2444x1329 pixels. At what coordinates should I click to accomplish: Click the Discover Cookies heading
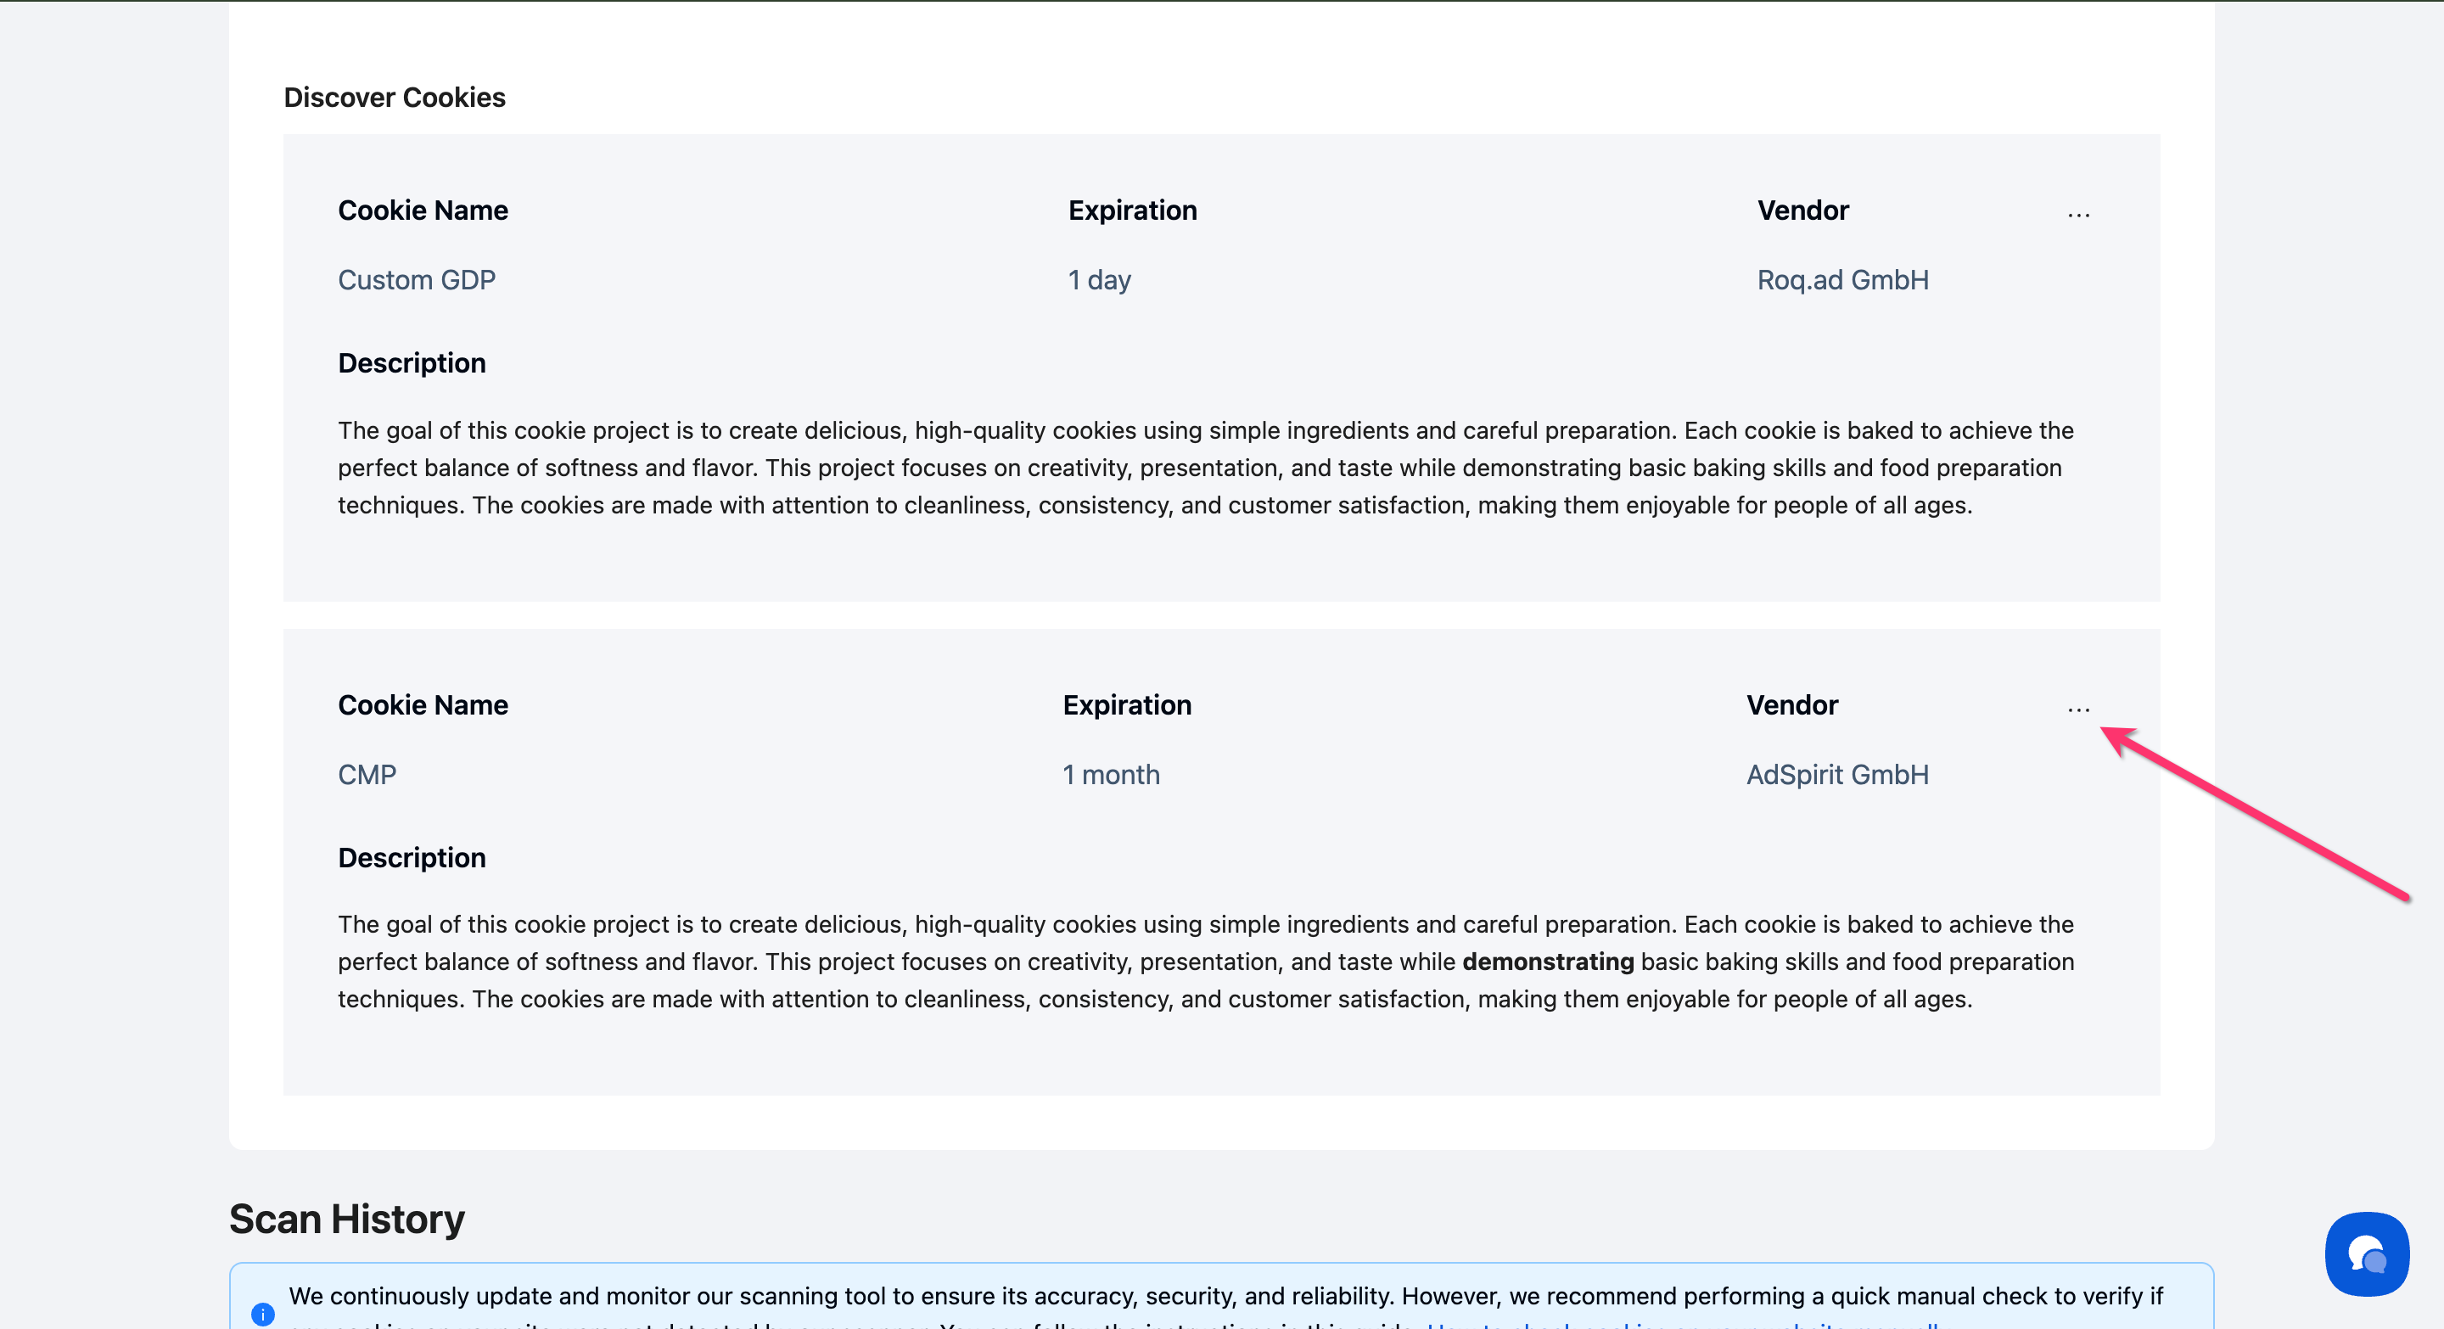coord(394,97)
